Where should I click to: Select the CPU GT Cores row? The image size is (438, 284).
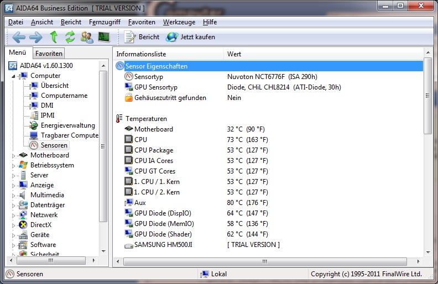coord(269,171)
